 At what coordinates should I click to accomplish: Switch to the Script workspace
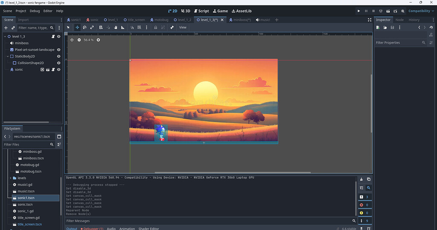(x=201, y=11)
